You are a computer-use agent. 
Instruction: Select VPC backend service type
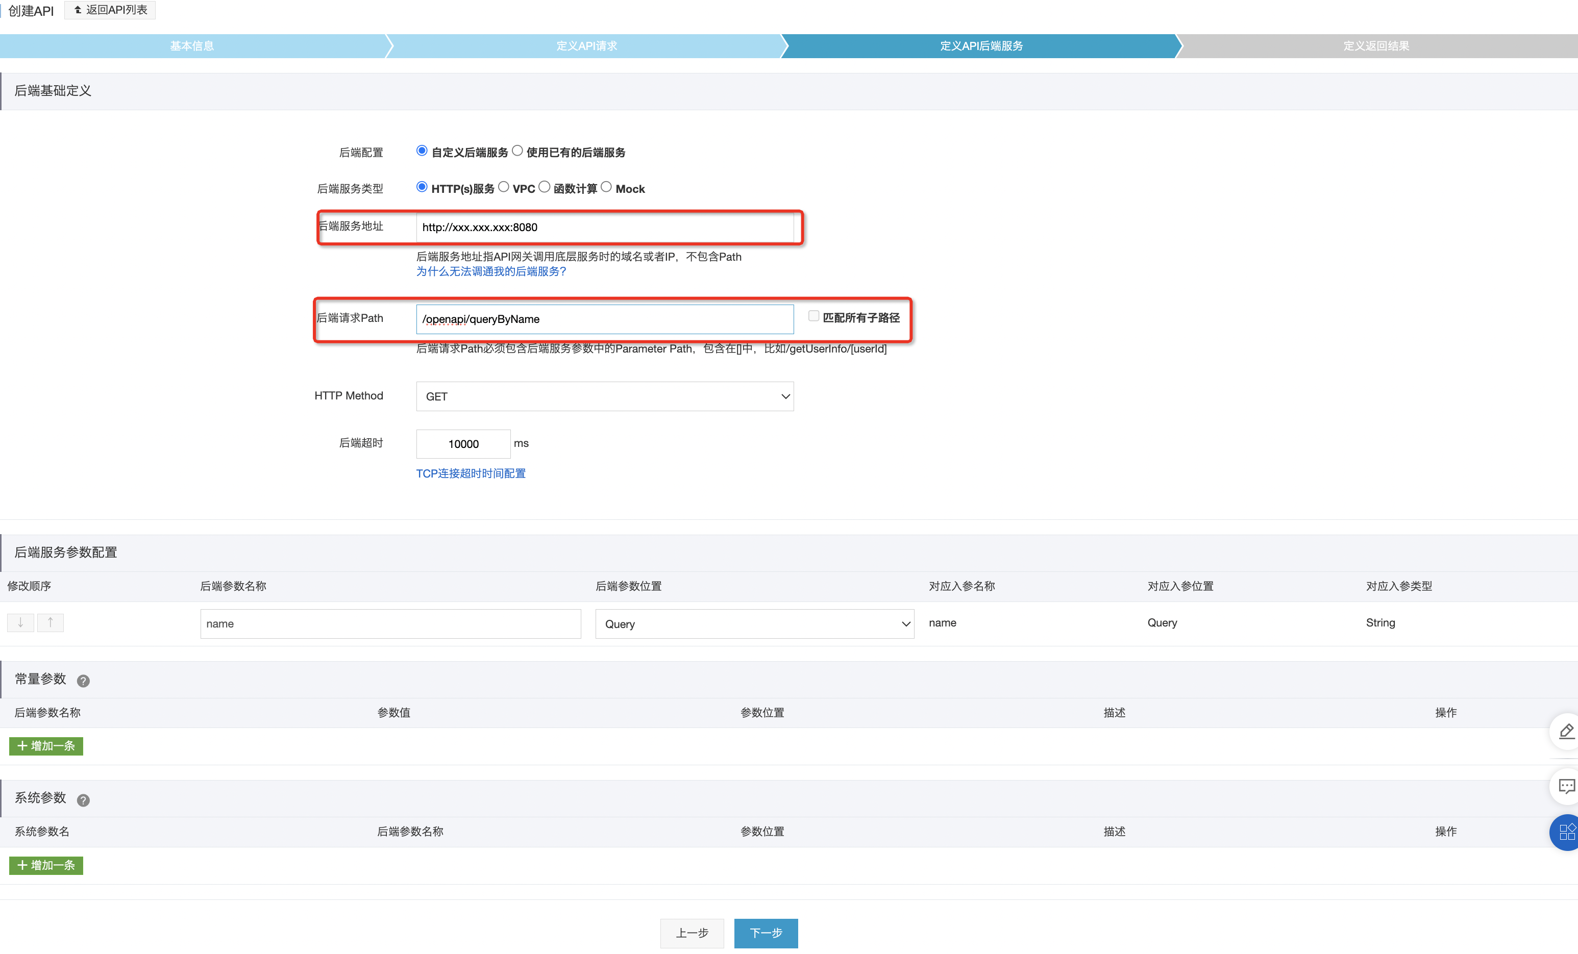(x=504, y=187)
